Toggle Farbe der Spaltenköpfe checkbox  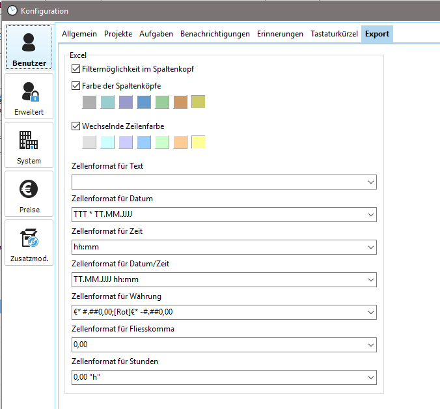point(76,86)
